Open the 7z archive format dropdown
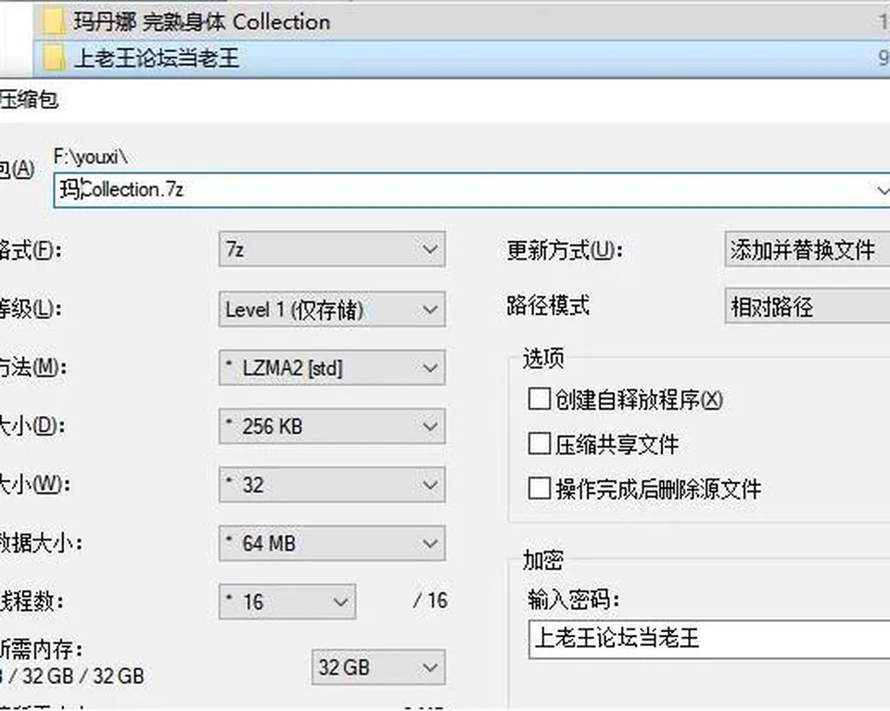Image resolution: width=890 pixels, height=711 pixels. (332, 249)
